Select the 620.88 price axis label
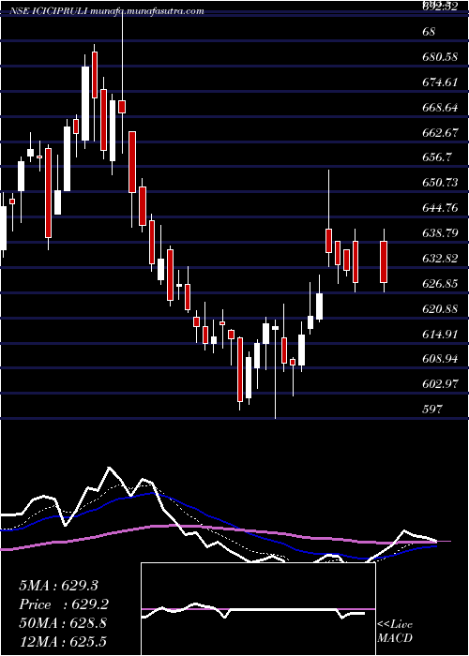469x656 pixels. click(440, 308)
